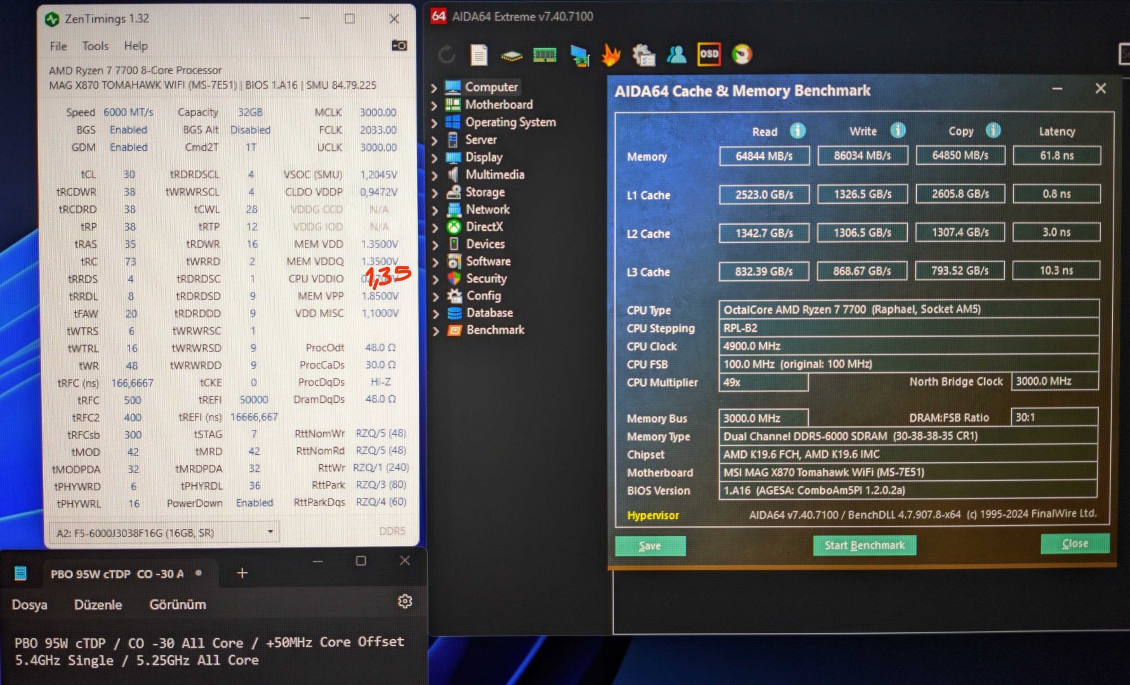Click the Start Benchmark button
Image resolution: width=1130 pixels, height=685 pixels.
tap(865, 545)
